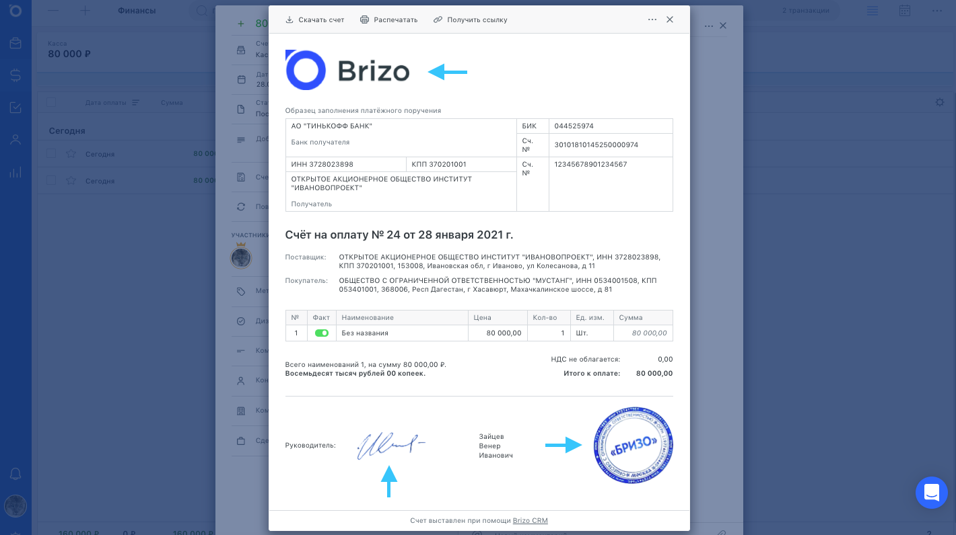The width and height of the screenshot is (956, 535).
Task: Click the cash register icon in transaction panel
Action: (x=241, y=50)
